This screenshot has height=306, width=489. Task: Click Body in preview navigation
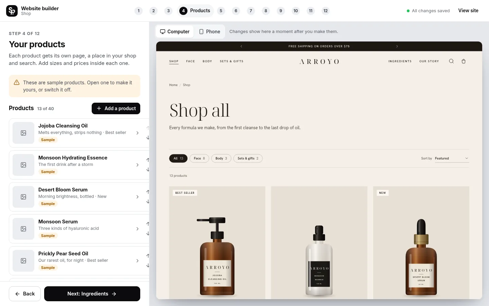(x=207, y=62)
